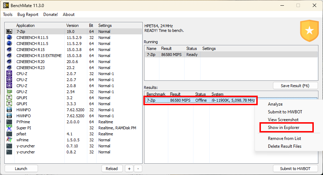This screenshot has height=175, width=323.
Task: Click the gold star shield badge
Action: tap(310, 31)
